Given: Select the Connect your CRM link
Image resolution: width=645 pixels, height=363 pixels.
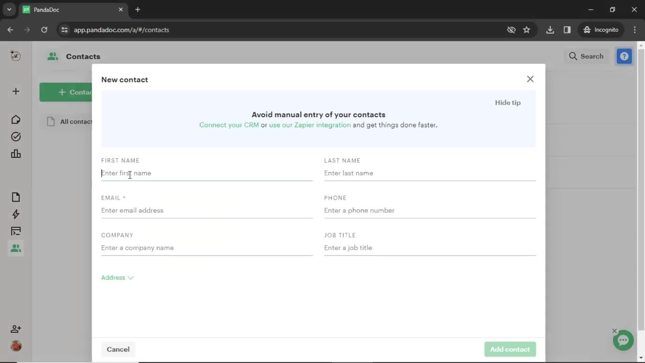Looking at the screenshot, I should [229, 125].
